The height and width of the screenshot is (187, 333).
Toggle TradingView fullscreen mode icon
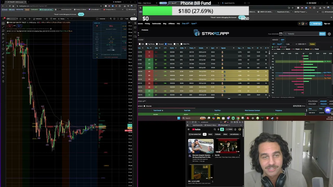(x=118, y=19)
